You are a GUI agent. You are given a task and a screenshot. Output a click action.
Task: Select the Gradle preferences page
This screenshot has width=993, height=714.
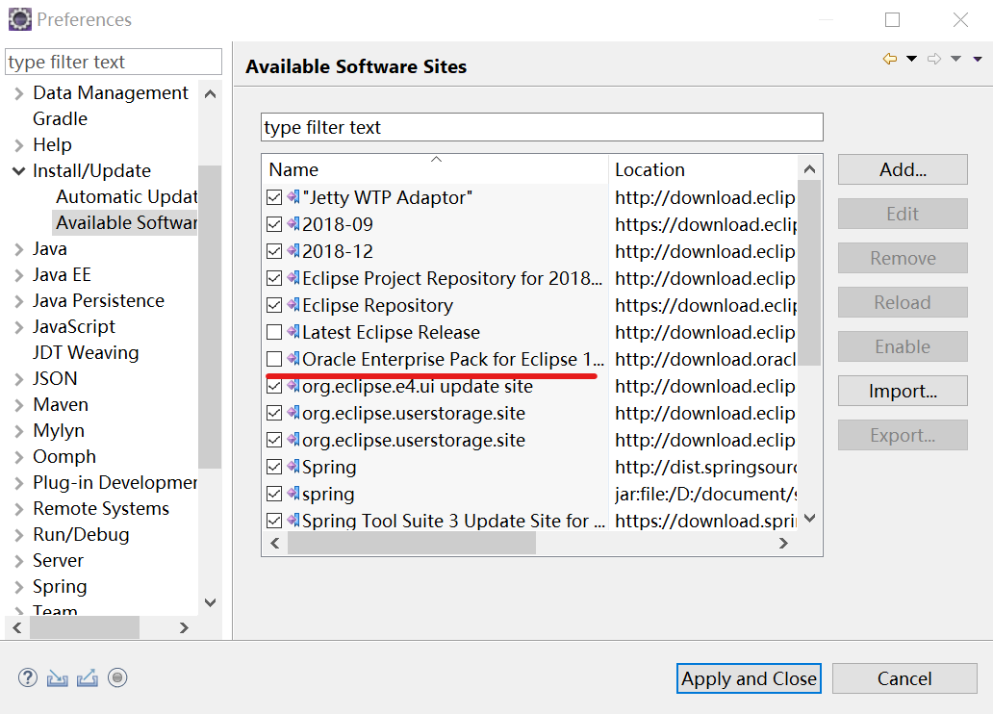(x=61, y=118)
